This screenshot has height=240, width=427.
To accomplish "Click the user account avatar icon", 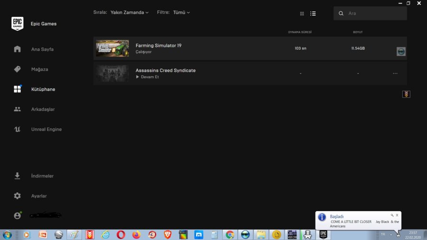I will pyautogui.click(x=17, y=215).
